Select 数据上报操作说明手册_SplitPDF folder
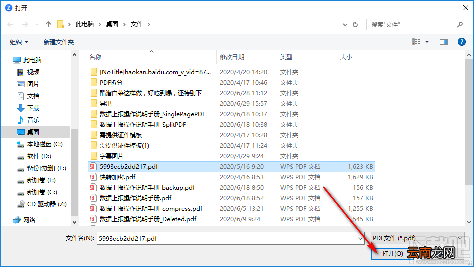The width and height of the screenshot is (474, 267). coord(143,125)
